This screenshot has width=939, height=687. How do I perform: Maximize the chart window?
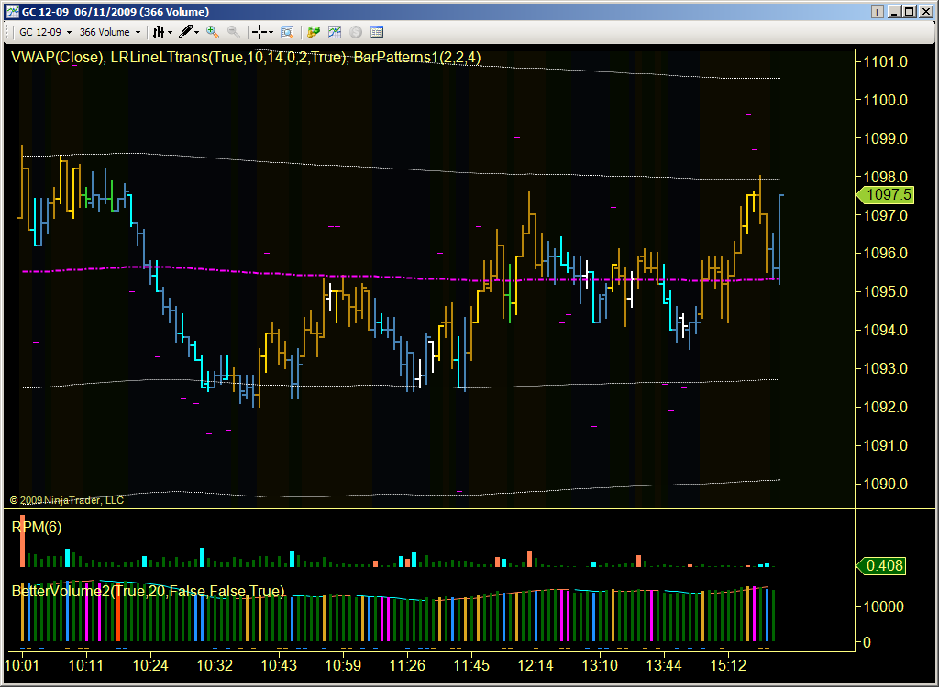(x=909, y=12)
